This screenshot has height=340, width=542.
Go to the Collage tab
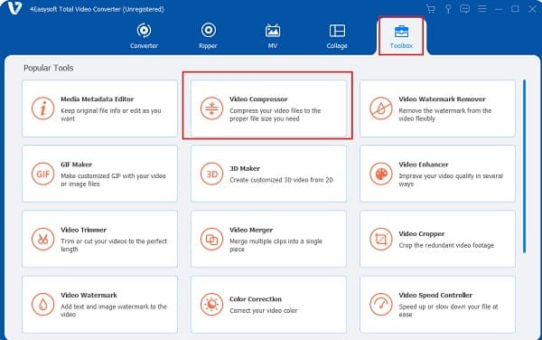pyautogui.click(x=337, y=35)
